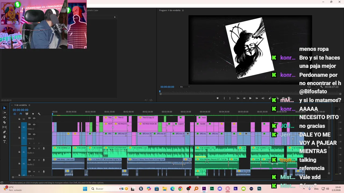Select the V de vendetta sequence tab
This screenshot has height=193, width=344.
[21, 105]
